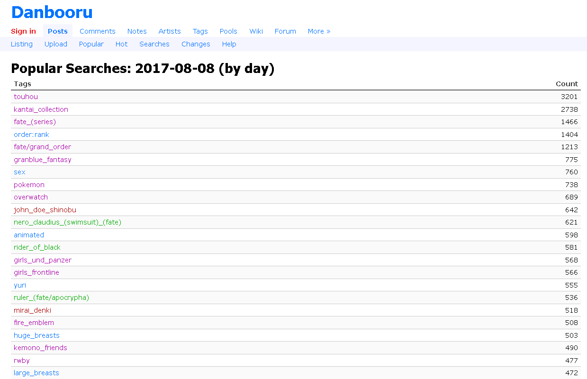Select the count value 1466
The width and height of the screenshot is (587, 379).
(x=569, y=122)
